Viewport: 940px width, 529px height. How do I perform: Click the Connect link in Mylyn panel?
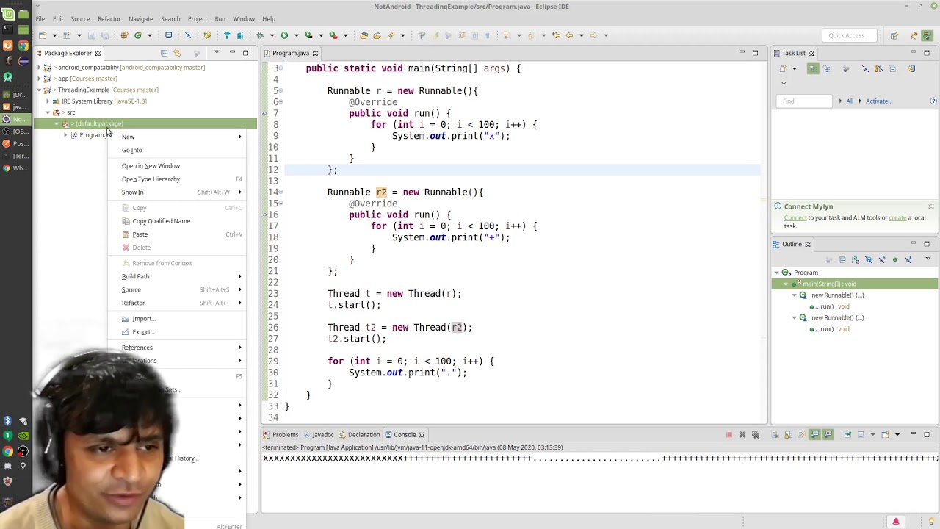[x=795, y=217]
